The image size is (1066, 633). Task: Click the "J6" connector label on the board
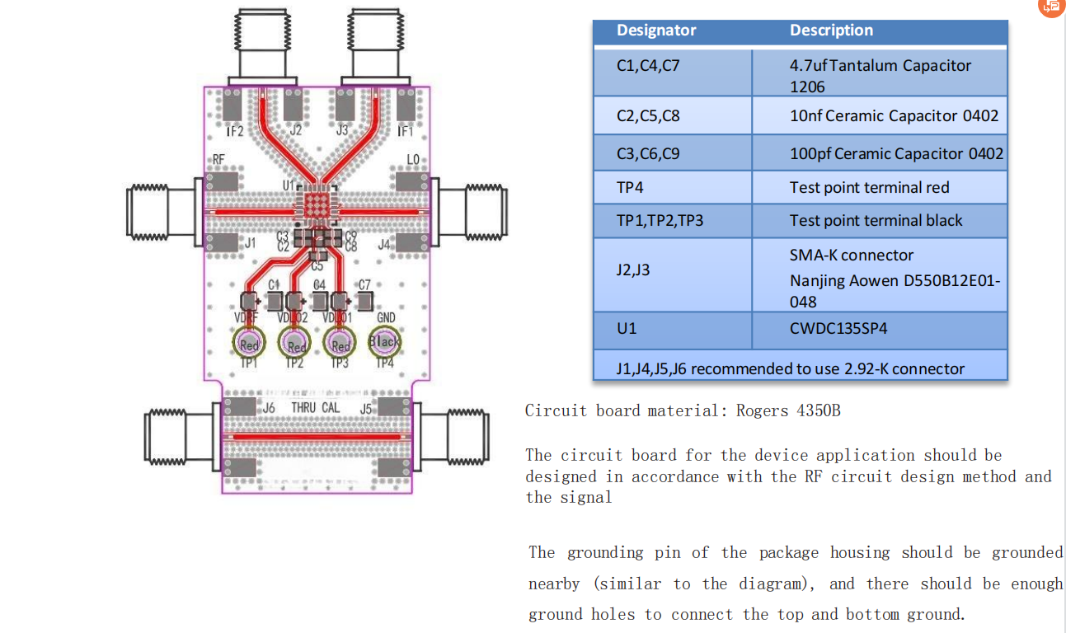(269, 408)
